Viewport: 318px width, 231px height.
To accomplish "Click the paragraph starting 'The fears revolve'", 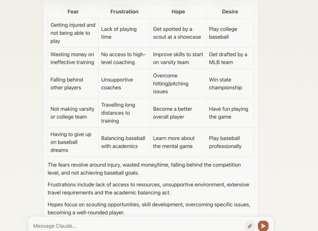I will click(x=144, y=169).
